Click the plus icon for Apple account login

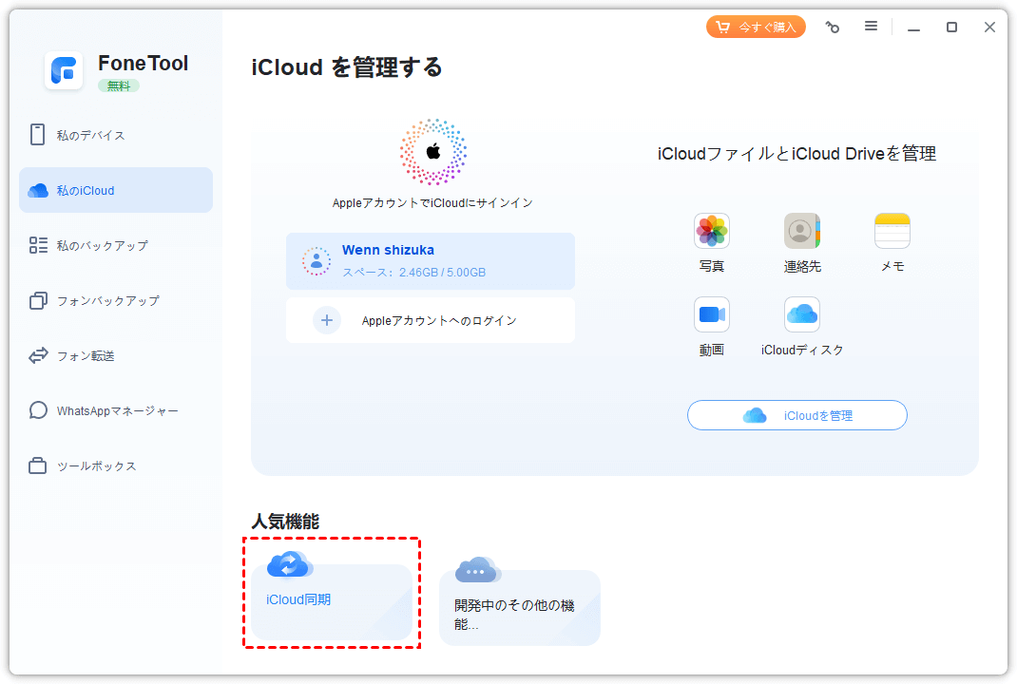point(327,320)
